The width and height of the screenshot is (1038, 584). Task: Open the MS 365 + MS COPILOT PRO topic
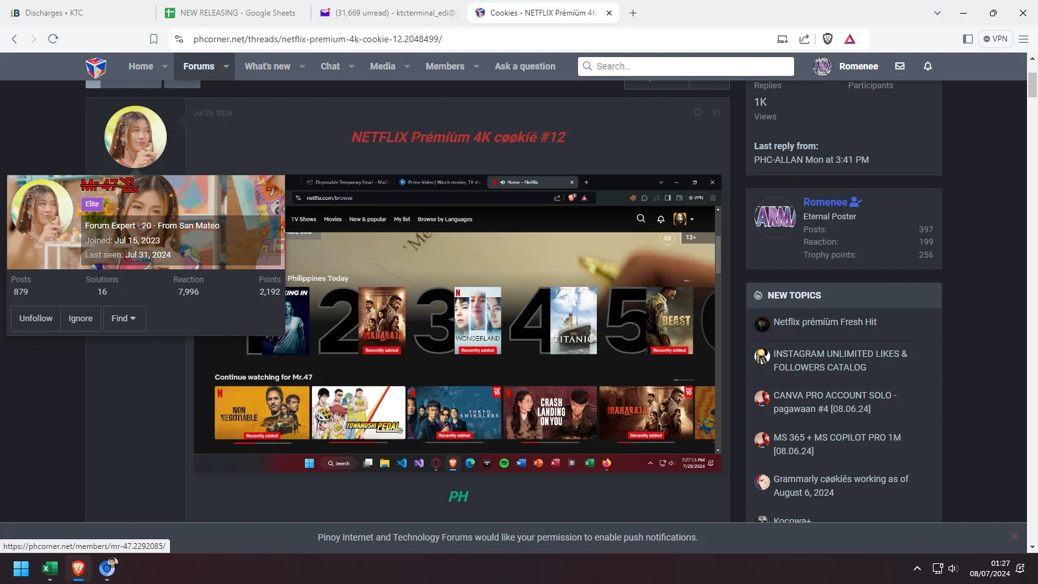point(837,444)
